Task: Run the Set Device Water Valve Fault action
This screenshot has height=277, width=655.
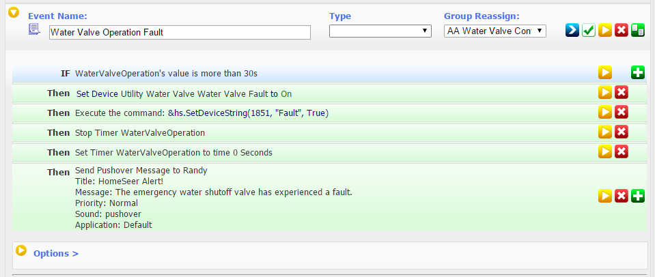Action: [x=605, y=92]
